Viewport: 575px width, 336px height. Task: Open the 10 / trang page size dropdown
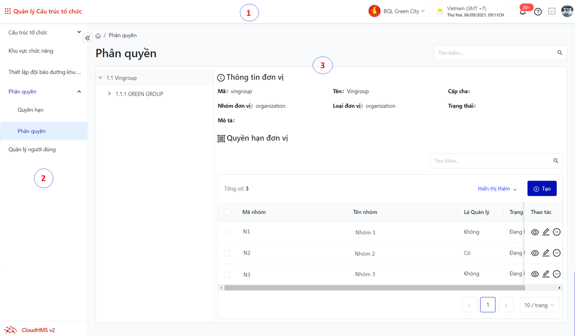click(539, 305)
